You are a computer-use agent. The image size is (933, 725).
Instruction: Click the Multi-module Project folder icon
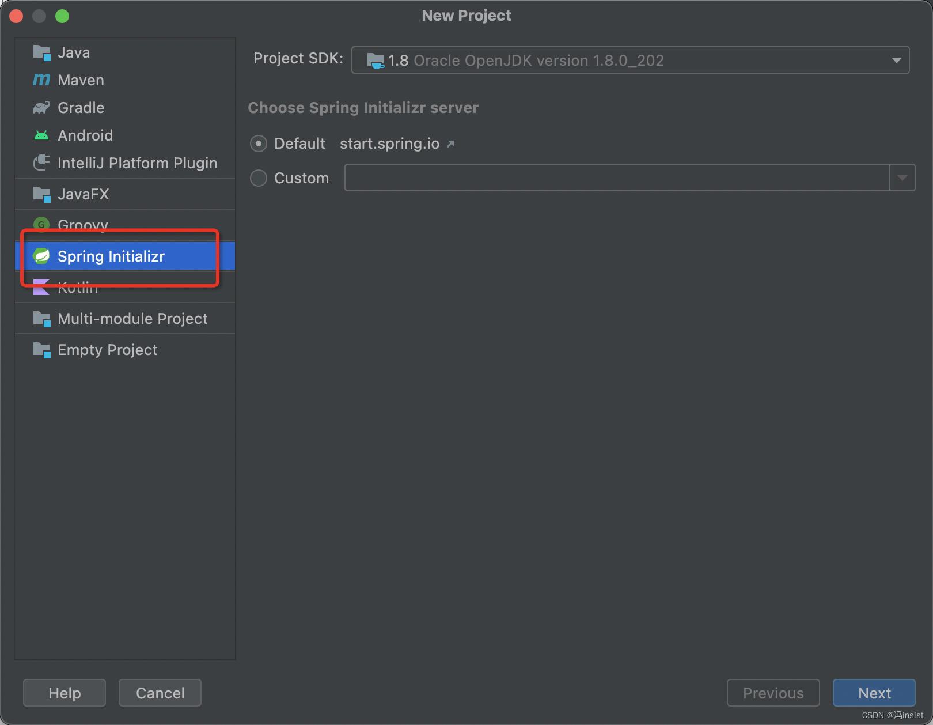[41, 319]
